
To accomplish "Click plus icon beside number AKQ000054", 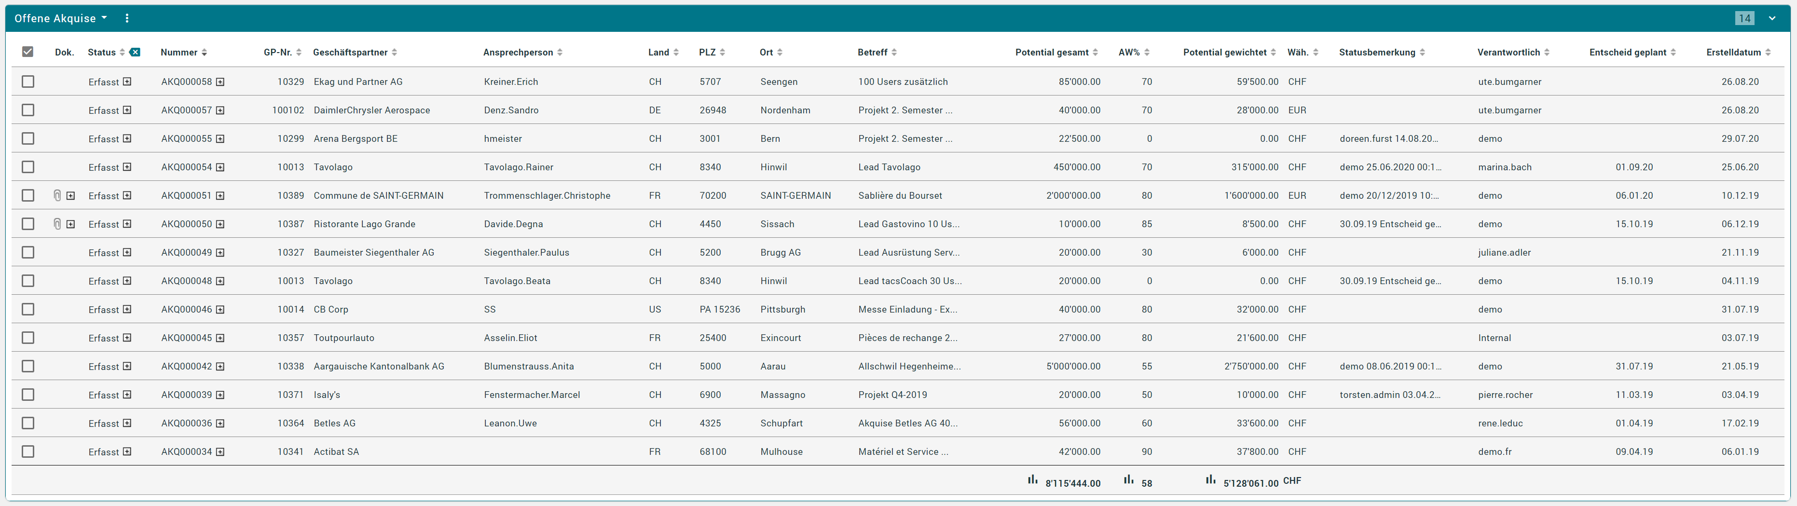I will pos(220,167).
